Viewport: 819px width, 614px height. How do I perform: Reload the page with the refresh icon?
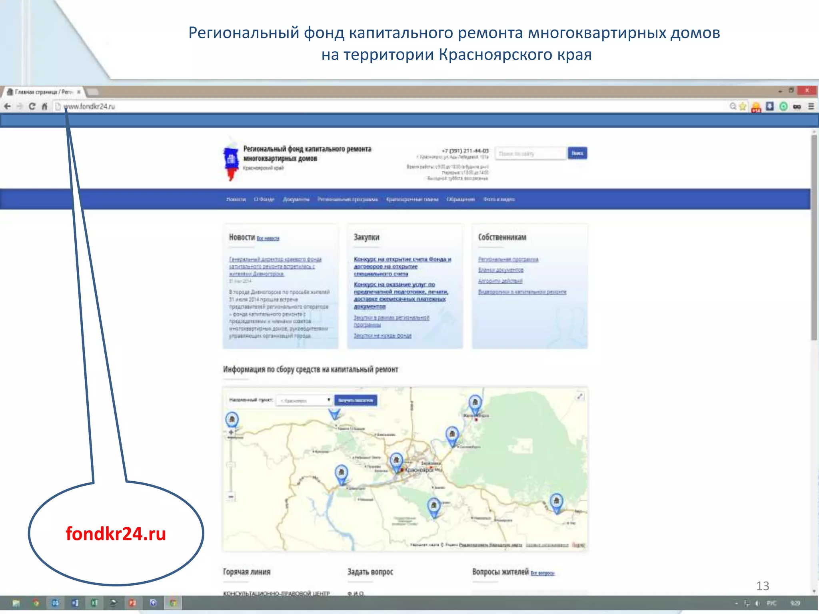[32, 106]
